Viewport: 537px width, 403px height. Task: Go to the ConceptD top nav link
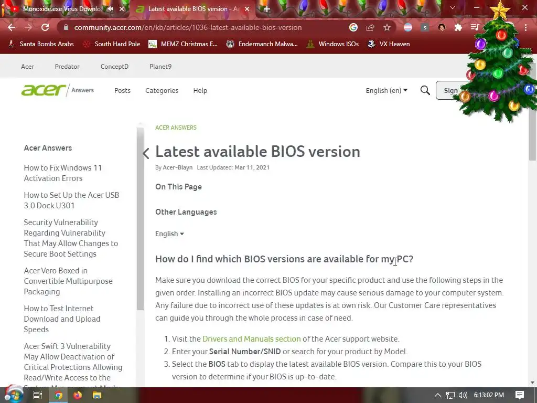[x=114, y=67]
